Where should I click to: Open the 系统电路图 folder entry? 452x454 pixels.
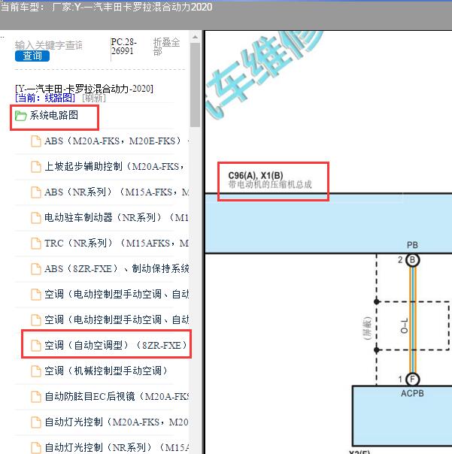click(x=54, y=115)
